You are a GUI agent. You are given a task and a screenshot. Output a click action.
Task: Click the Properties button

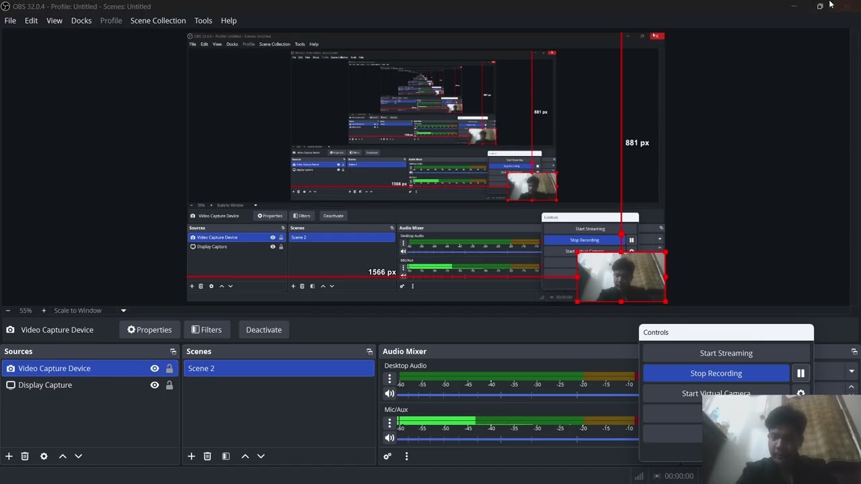[x=149, y=330]
